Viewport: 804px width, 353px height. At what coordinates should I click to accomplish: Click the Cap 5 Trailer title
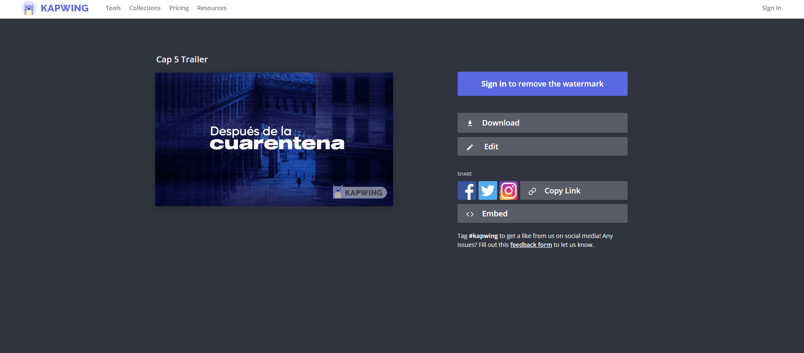coord(182,59)
